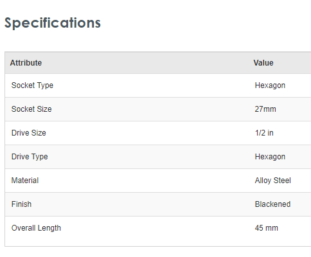The image size is (311, 257).
Task: Select the 45 mm overall length value
Action: 267,228
